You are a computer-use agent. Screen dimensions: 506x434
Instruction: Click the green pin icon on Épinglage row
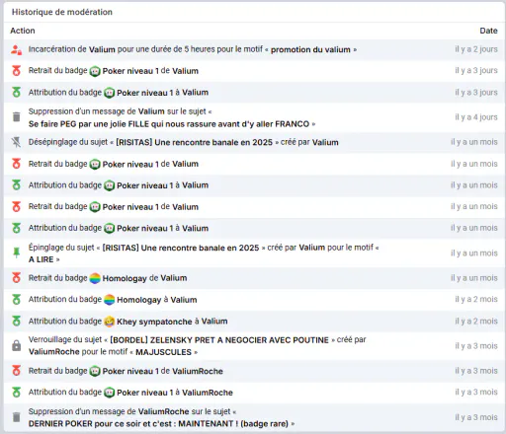coord(16,253)
